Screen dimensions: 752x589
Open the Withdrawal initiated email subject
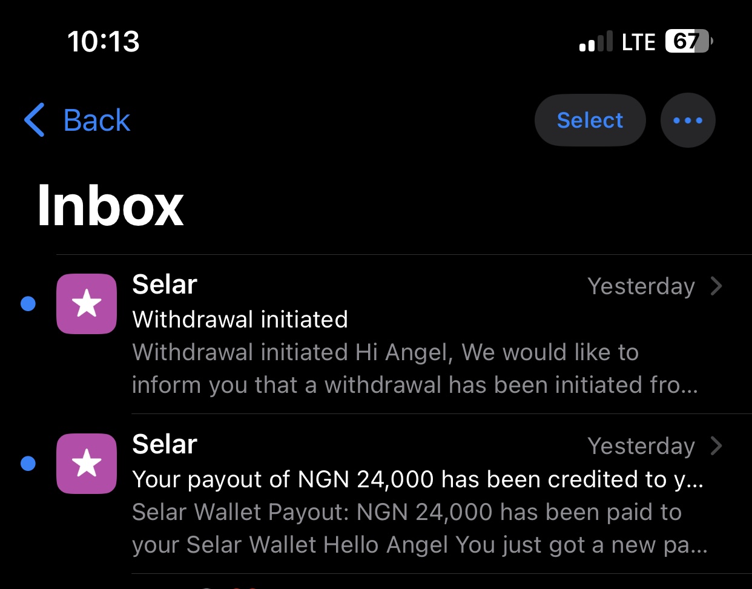tap(240, 319)
